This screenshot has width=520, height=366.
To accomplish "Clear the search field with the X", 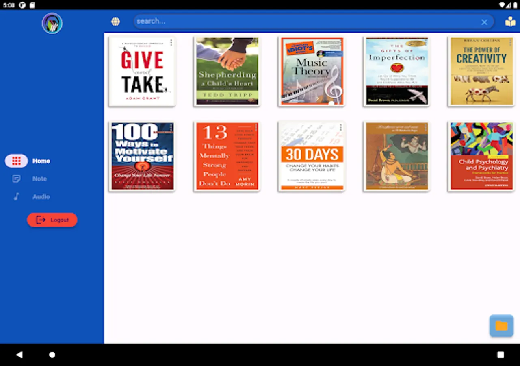I will pos(484,22).
